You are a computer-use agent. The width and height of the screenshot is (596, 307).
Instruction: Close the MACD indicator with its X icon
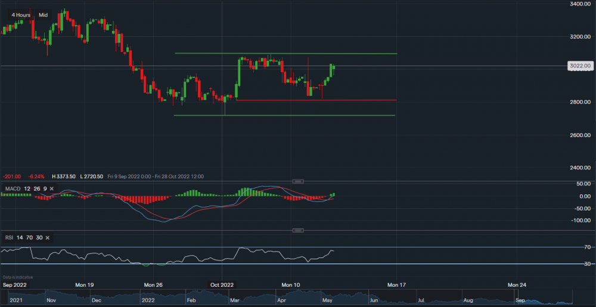click(x=51, y=189)
